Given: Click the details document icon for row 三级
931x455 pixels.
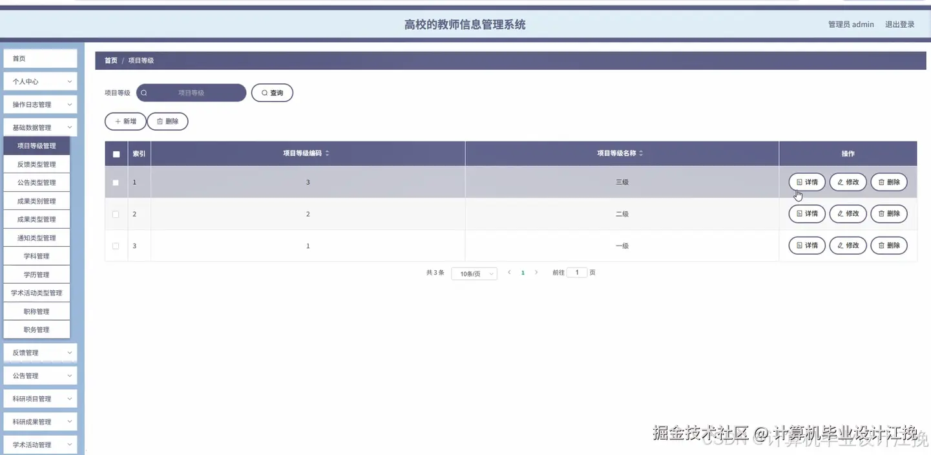Looking at the screenshot, I should coord(798,182).
